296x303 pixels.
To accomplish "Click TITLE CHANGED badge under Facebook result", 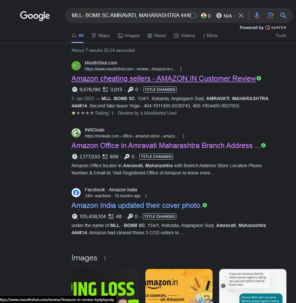I will pyautogui.click(x=160, y=216).
